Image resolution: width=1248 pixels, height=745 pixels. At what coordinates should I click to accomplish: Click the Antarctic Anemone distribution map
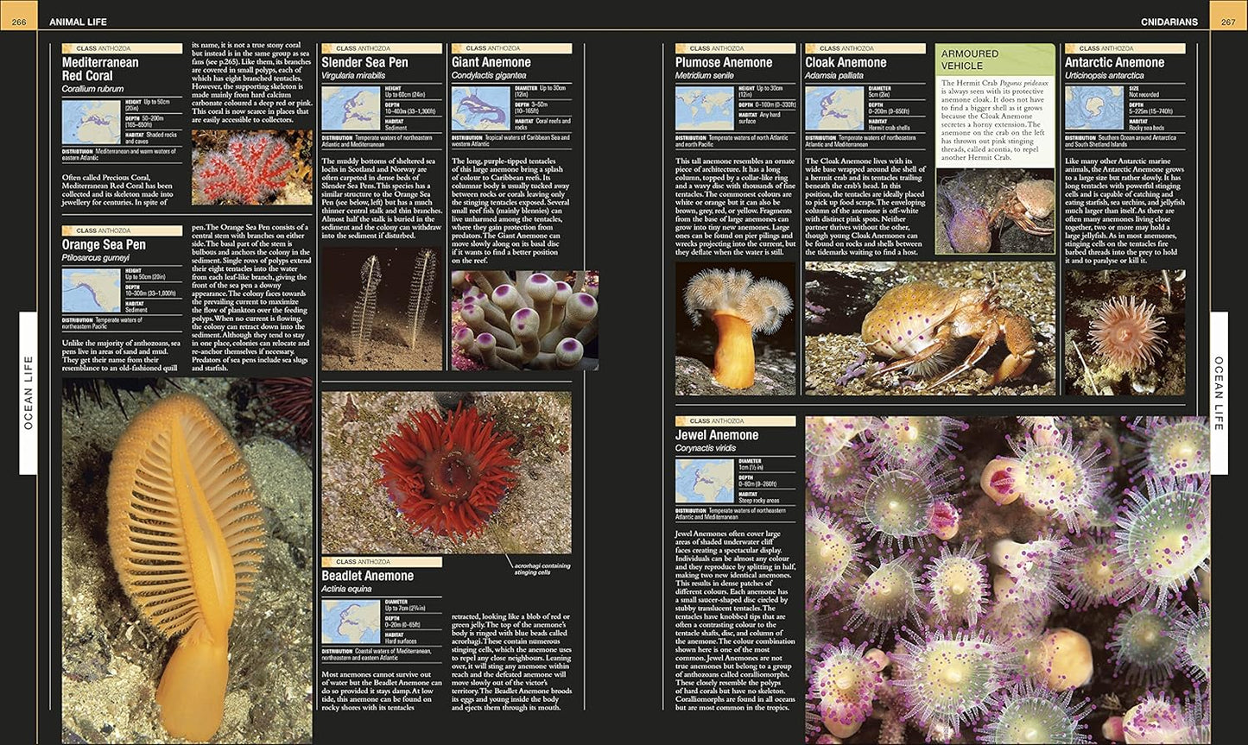(x=1094, y=108)
